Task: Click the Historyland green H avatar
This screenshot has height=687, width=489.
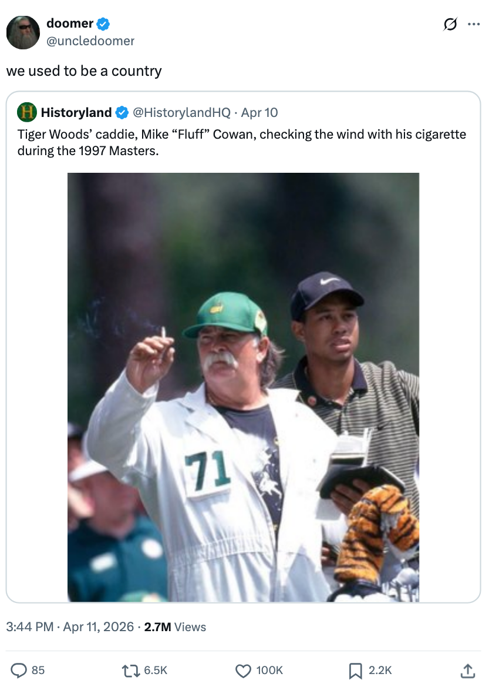Action: click(26, 112)
